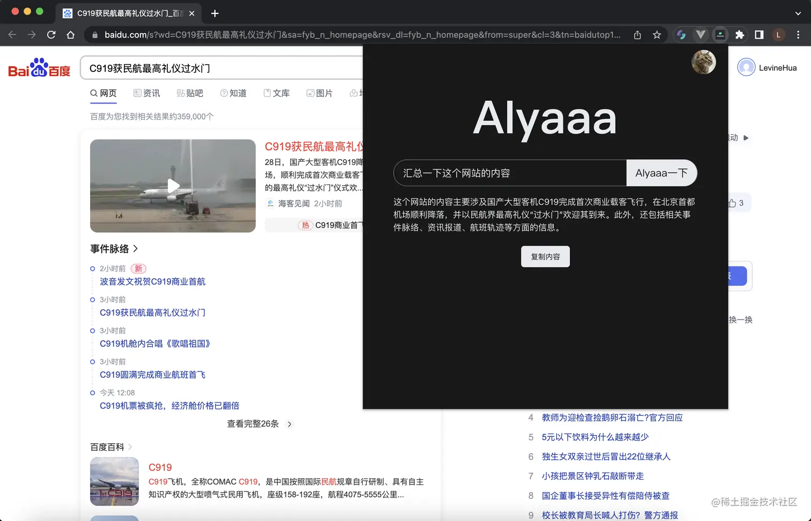Share this page via address bar icon

pyautogui.click(x=637, y=35)
